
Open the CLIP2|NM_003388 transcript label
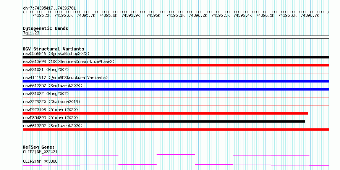(40, 162)
